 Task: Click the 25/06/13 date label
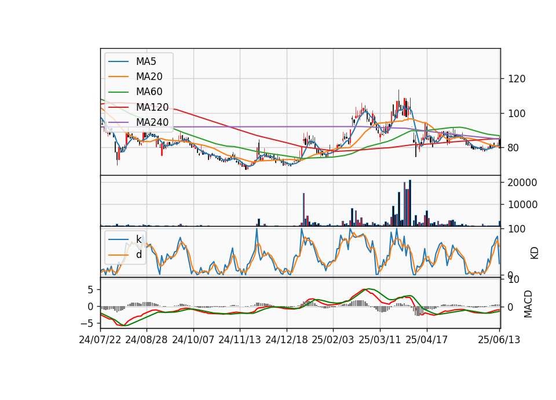point(499,340)
